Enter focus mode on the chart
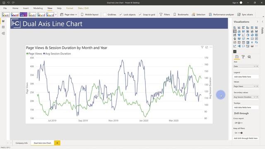 coord(207,47)
